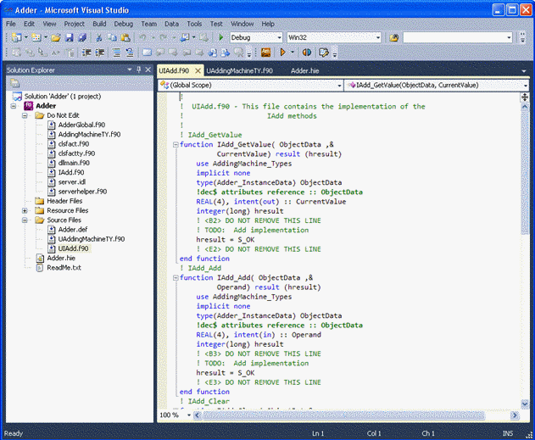The width and height of the screenshot is (535, 440).
Task: Comment out the selected lines icon
Action: click(117, 53)
